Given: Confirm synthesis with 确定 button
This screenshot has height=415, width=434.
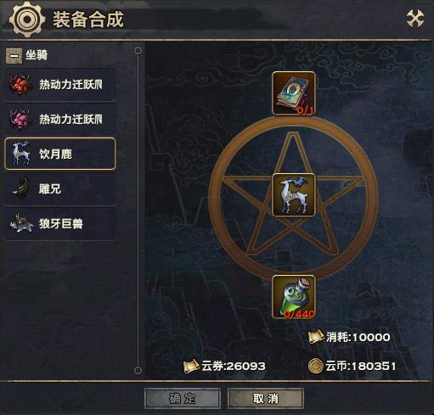Looking at the screenshot, I should pyautogui.click(x=183, y=398).
